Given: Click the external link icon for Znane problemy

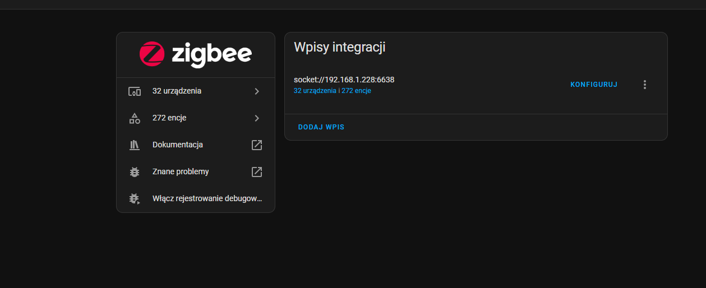Looking at the screenshot, I should coord(257,172).
